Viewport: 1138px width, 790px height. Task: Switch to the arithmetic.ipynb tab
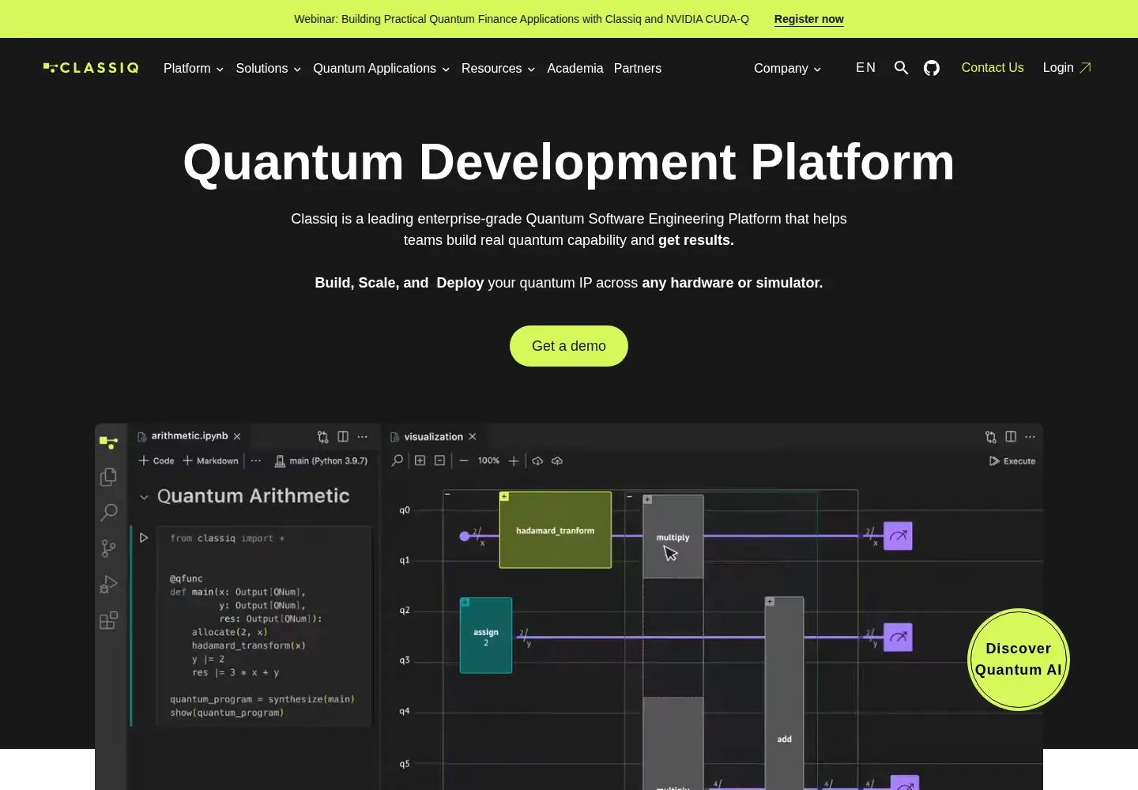tap(190, 436)
